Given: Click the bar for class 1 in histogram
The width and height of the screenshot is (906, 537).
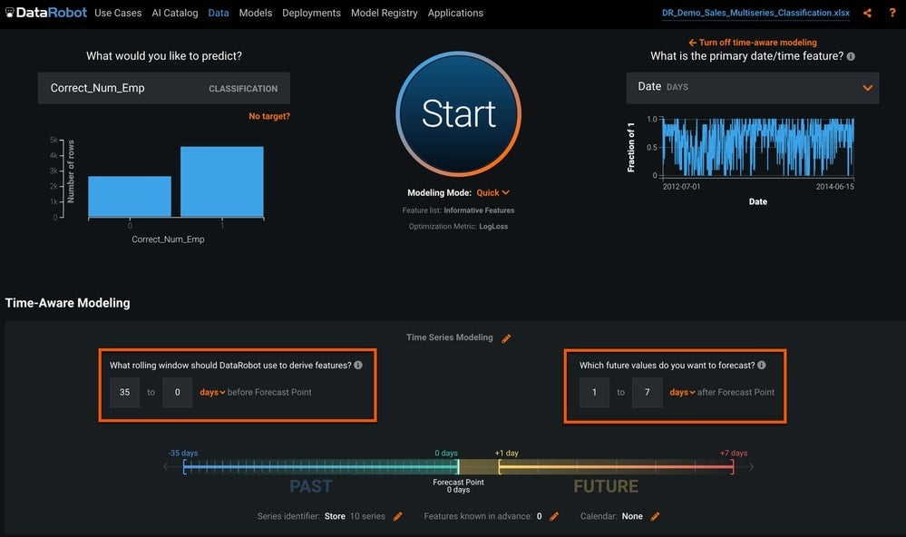Looking at the screenshot, I should click(x=222, y=181).
